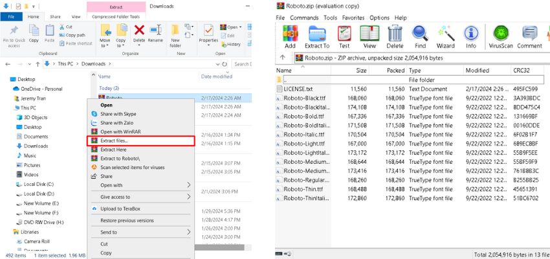Click the Explorer Back arrow
Image resolution: width=550 pixels, height=259 pixels.
(x=8, y=64)
